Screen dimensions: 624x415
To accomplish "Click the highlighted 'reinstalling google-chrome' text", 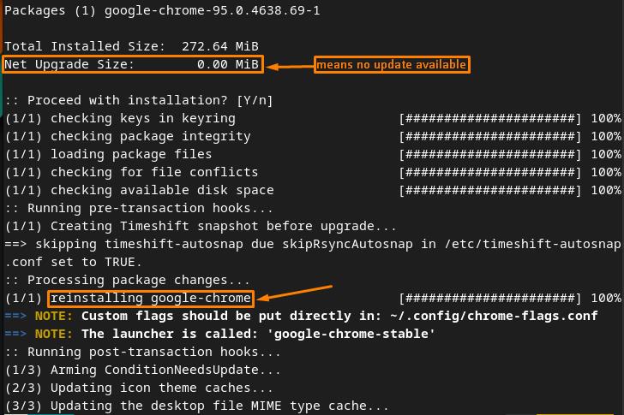I will point(151,299).
